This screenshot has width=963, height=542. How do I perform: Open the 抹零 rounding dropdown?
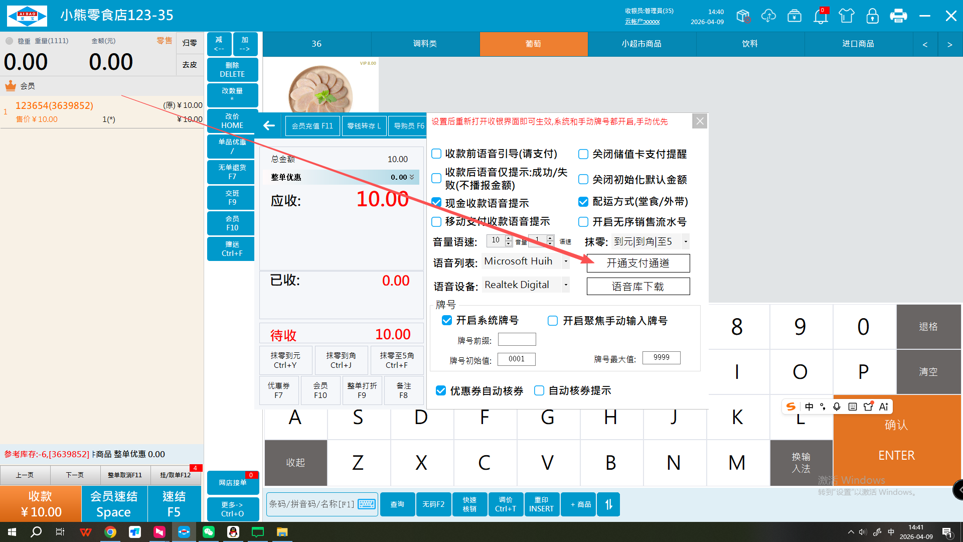(686, 241)
